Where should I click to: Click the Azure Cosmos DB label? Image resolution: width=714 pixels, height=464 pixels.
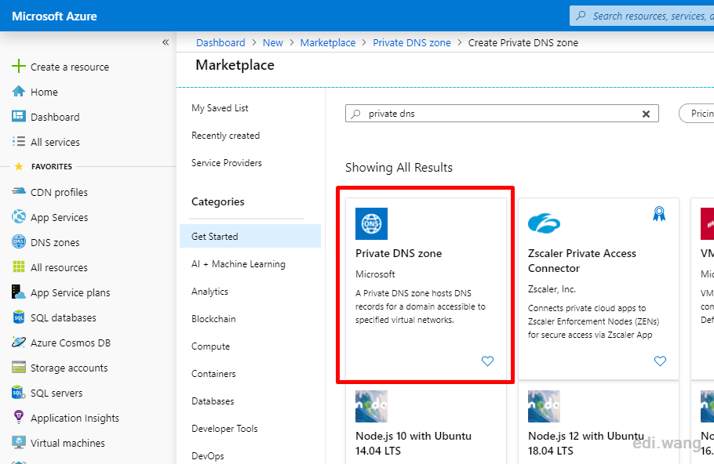click(71, 343)
